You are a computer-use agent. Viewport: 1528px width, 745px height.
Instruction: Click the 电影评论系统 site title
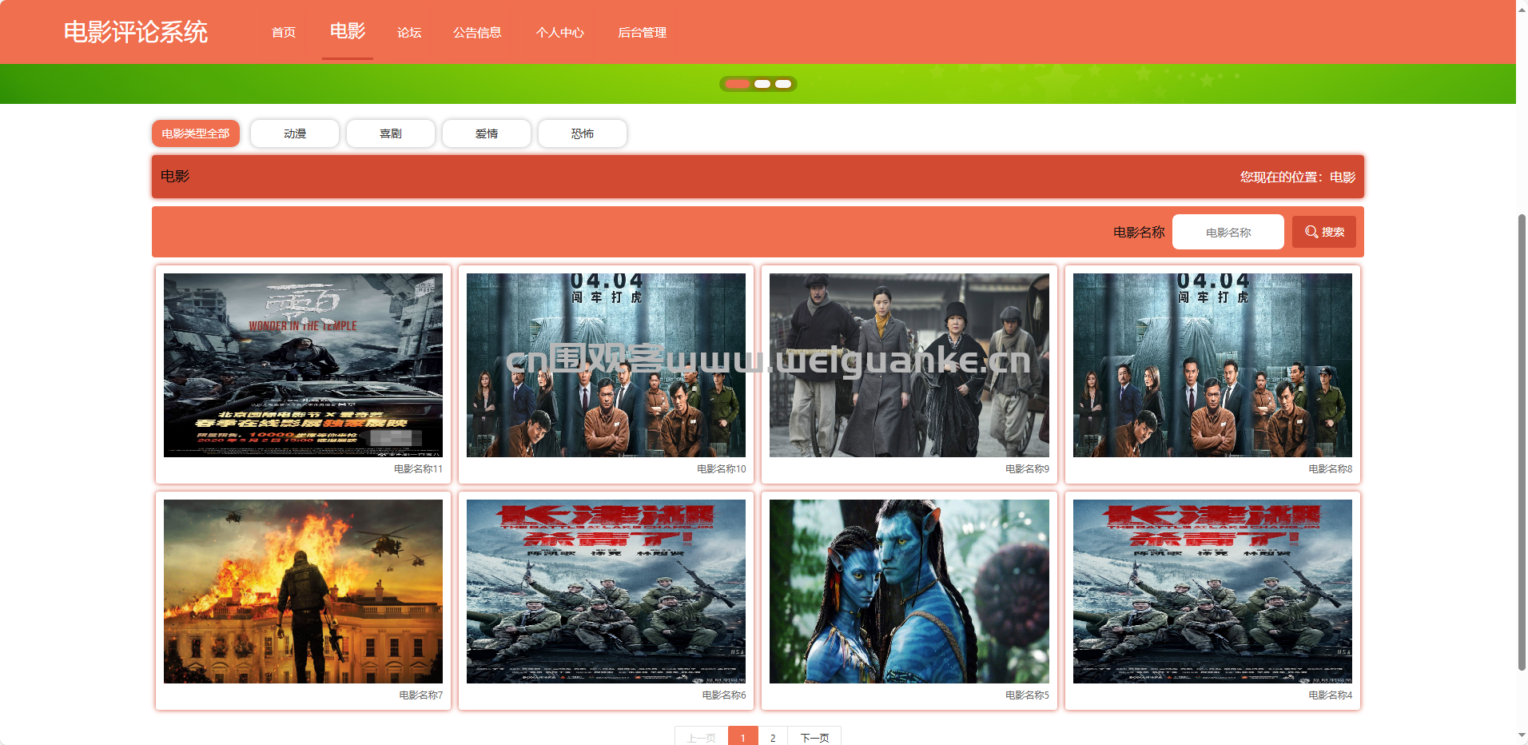136,32
